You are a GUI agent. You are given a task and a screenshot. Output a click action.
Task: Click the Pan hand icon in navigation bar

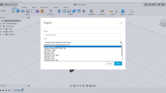77,86
